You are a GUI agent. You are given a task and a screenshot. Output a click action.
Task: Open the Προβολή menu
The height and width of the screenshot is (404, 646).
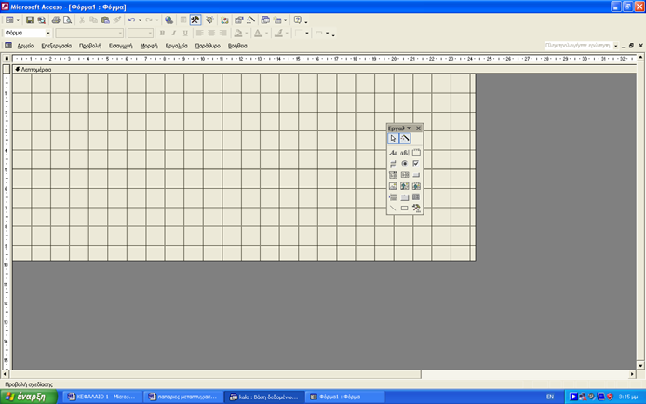coord(90,46)
